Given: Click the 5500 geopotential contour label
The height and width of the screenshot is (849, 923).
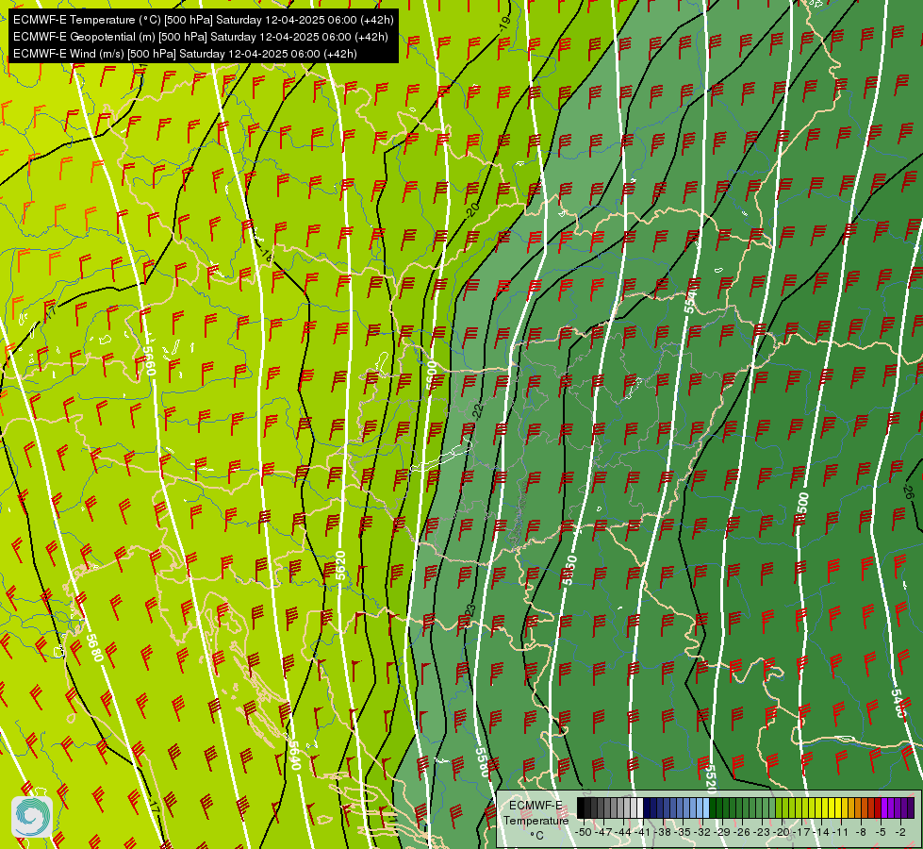Looking at the screenshot, I should (802, 508).
